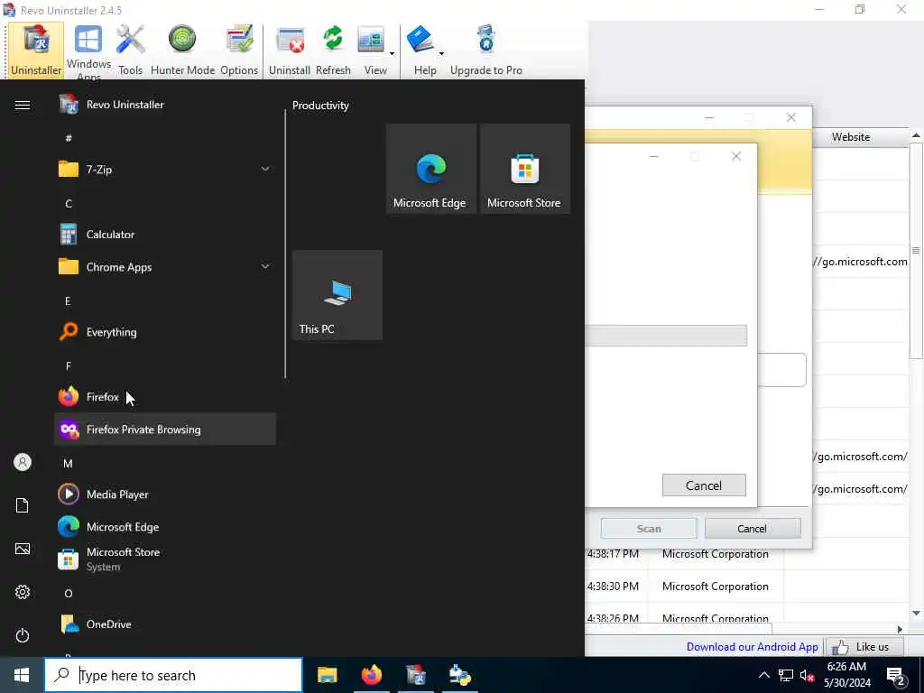This screenshot has width=924, height=693.
Task: Focus the taskbar search box
Action: tap(174, 675)
